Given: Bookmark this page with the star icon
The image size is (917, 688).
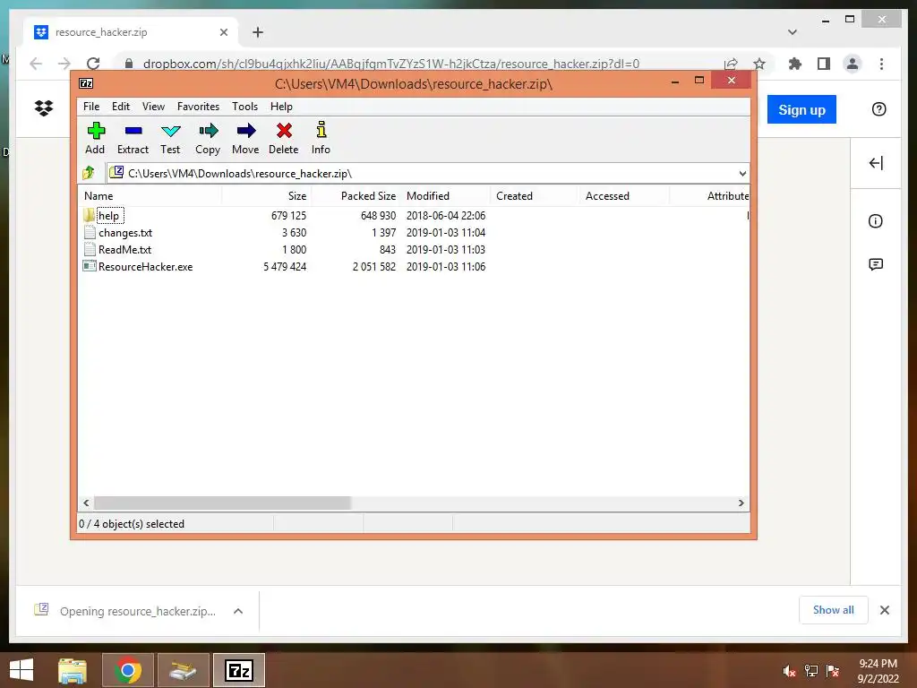Looking at the screenshot, I should click(759, 64).
